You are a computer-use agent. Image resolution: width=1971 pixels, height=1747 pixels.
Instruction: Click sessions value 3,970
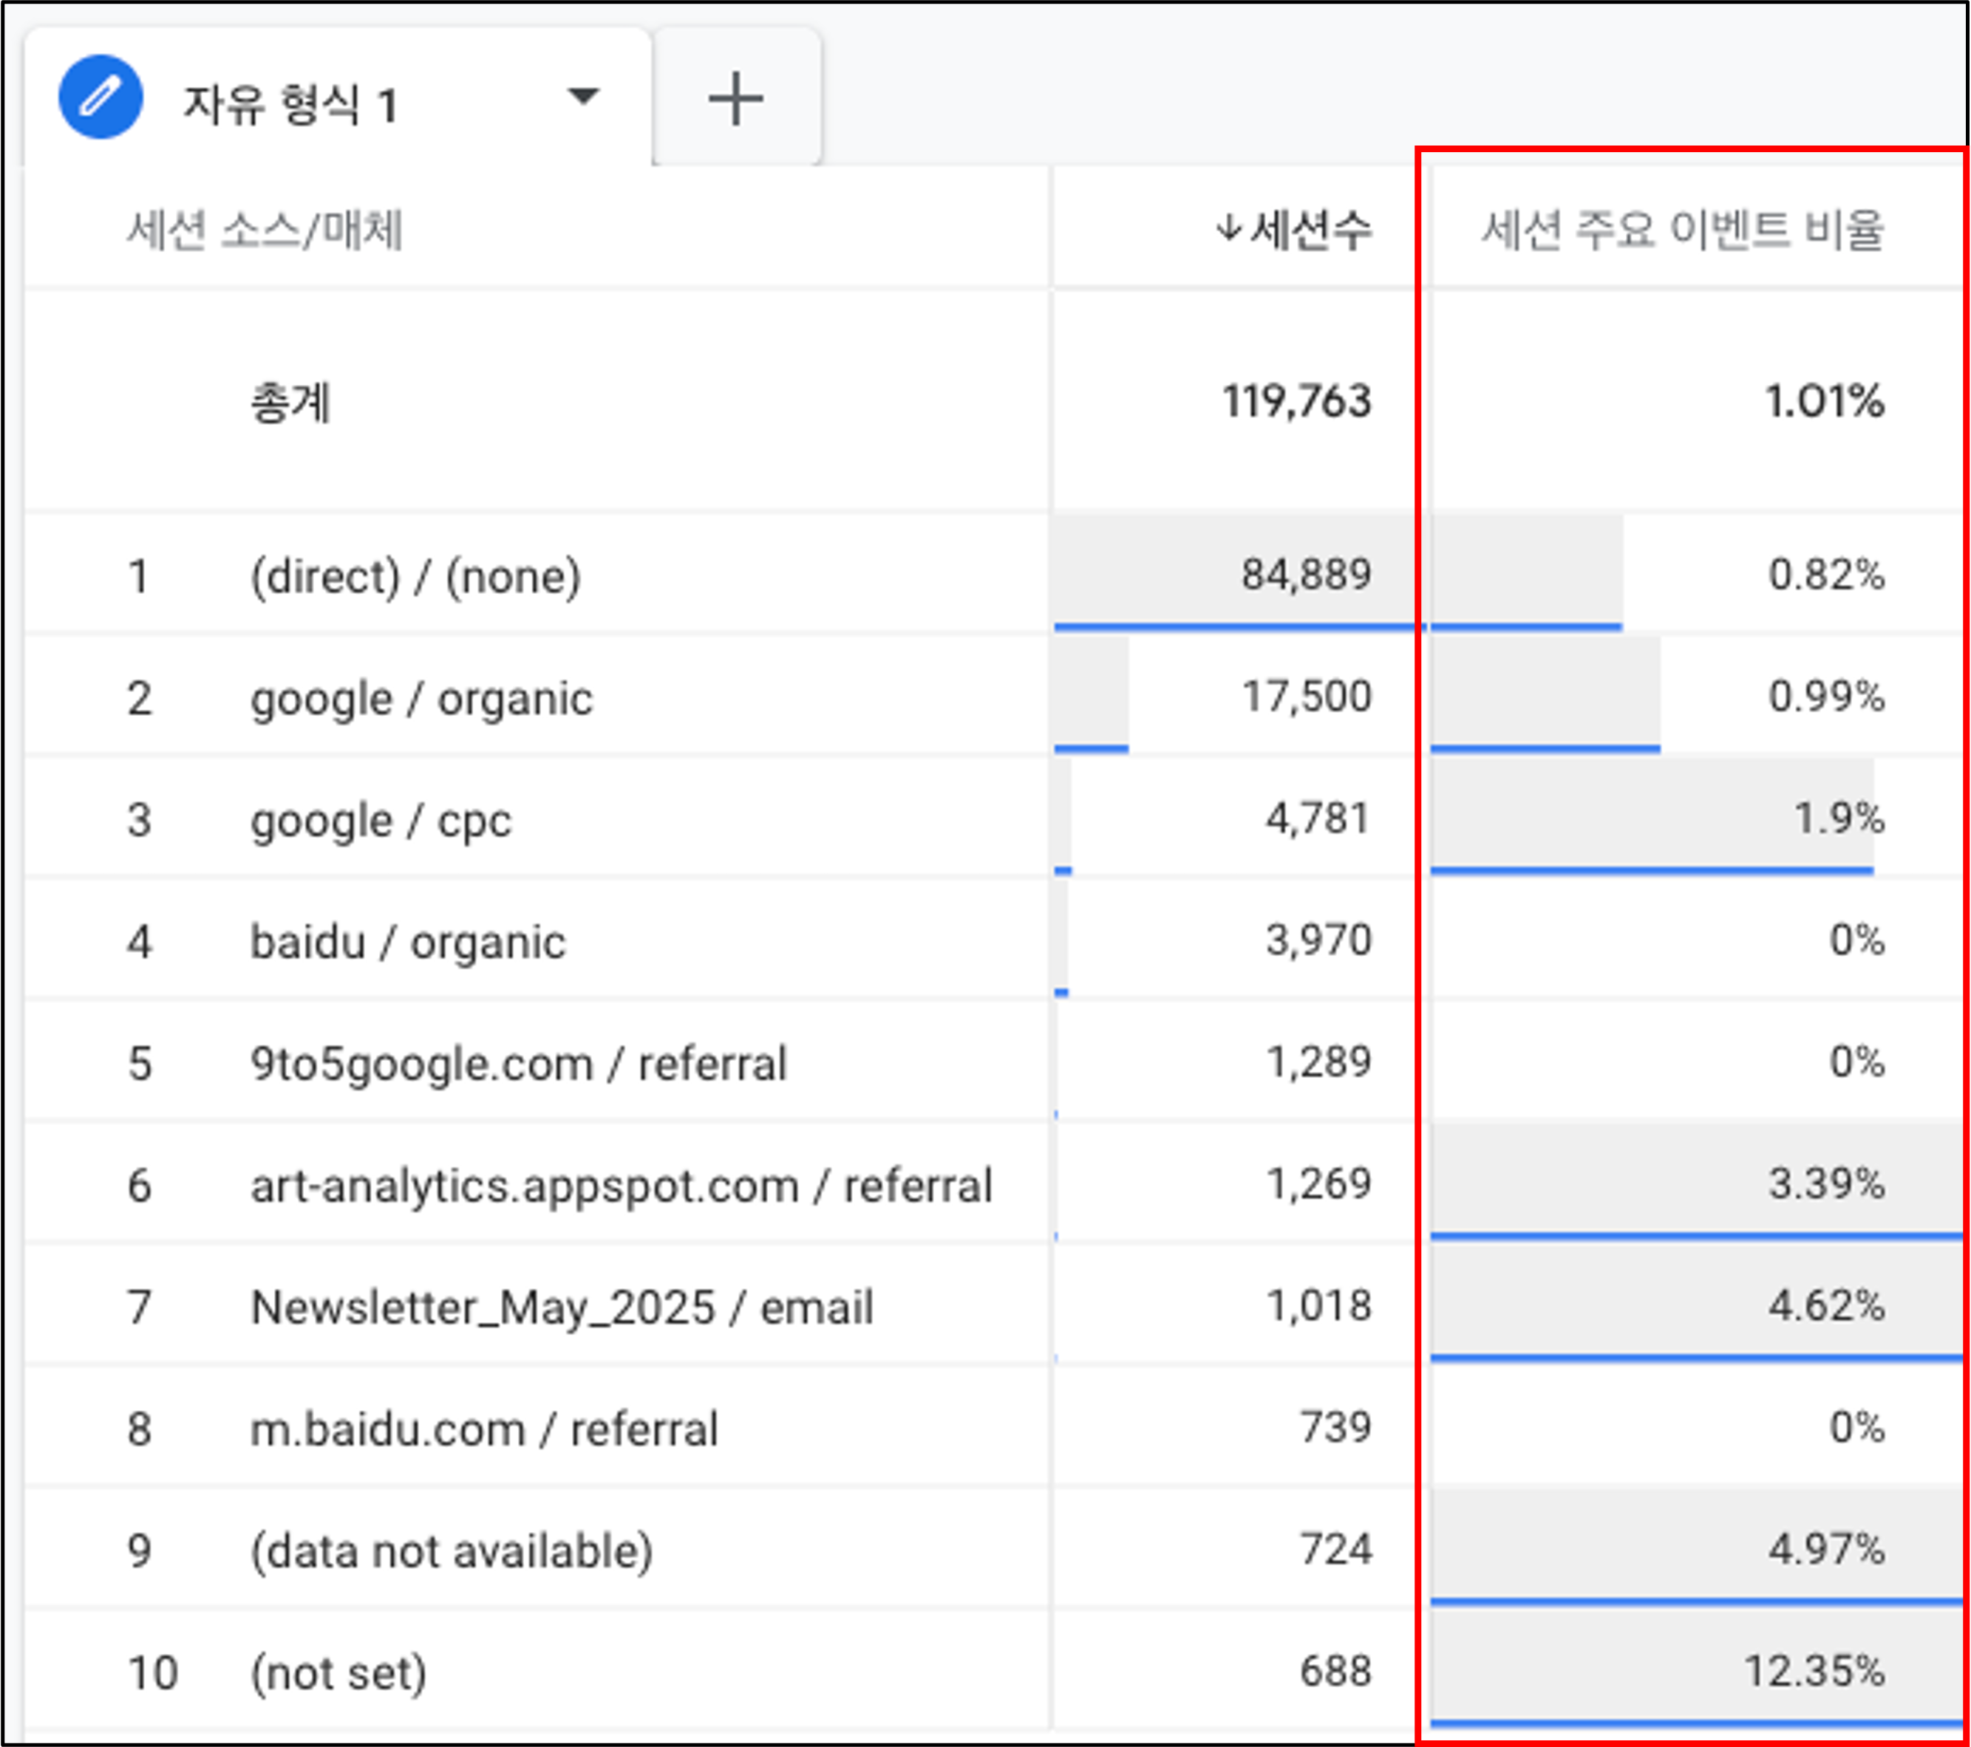pos(1317,940)
